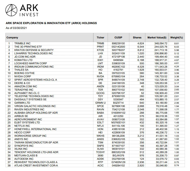Image resolution: width=190 pixels, height=171 pixels.
Task: Click the DASSAULT SYSTEMES SE entry
Action: (x=30, y=99)
